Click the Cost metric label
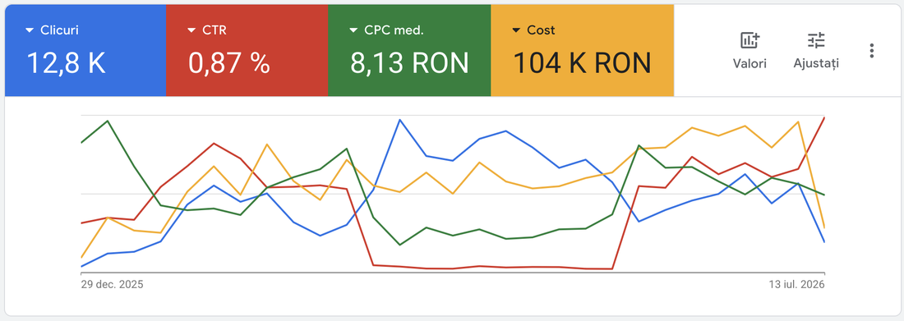 [x=541, y=30]
